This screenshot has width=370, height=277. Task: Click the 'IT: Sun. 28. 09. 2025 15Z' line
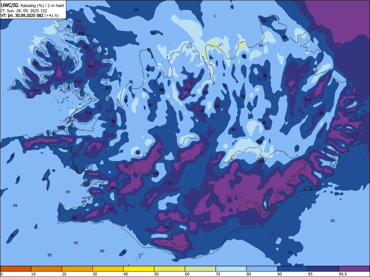click(x=24, y=11)
